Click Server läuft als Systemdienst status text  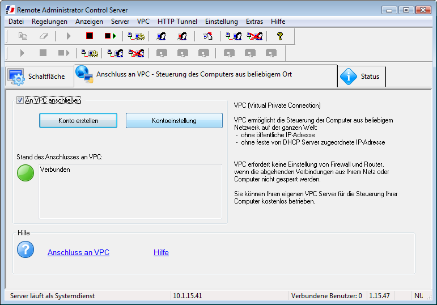[x=52, y=296]
